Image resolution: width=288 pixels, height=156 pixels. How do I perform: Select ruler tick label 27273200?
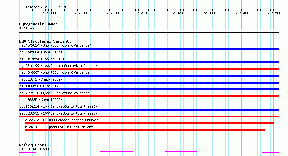click(177, 13)
